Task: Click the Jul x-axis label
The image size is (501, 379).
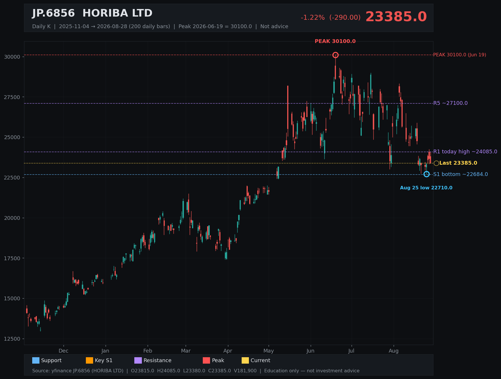Action: click(x=351, y=351)
